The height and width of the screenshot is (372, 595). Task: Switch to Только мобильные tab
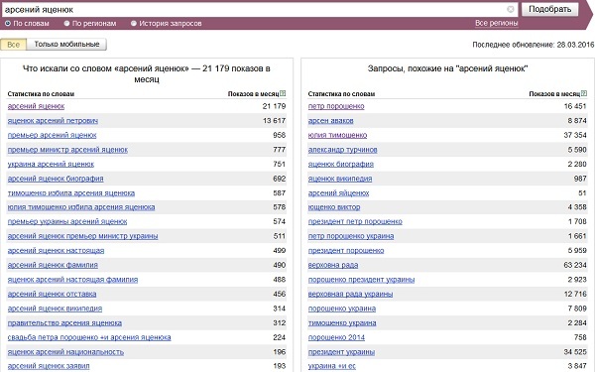coord(66,45)
